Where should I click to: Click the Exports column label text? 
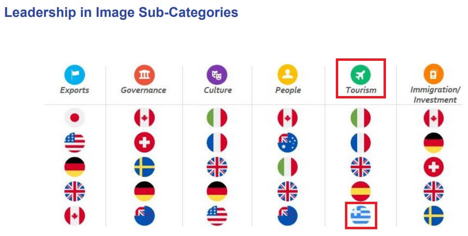click(75, 90)
